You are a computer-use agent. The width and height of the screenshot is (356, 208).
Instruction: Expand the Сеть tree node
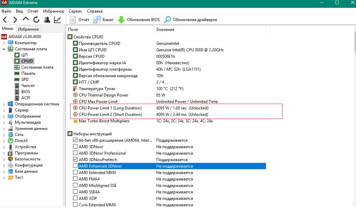pyautogui.click(x=4, y=135)
